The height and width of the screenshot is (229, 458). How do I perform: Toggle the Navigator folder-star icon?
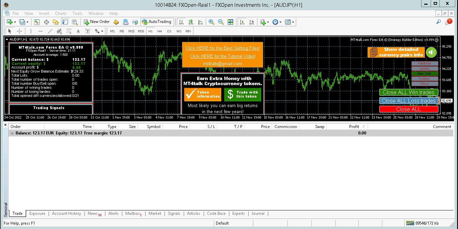click(x=56, y=22)
